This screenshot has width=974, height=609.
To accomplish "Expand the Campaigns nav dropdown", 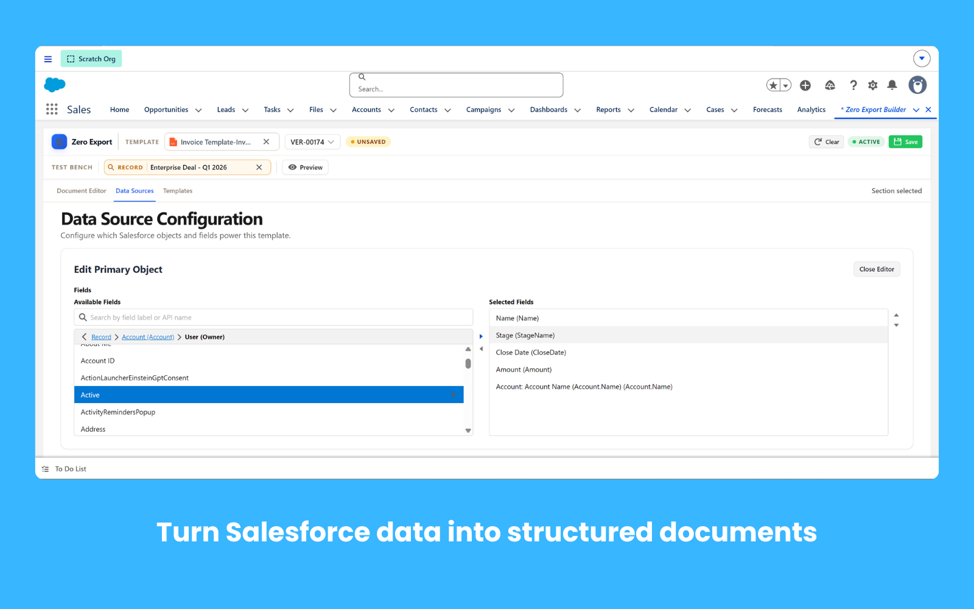I will point(511,110).
